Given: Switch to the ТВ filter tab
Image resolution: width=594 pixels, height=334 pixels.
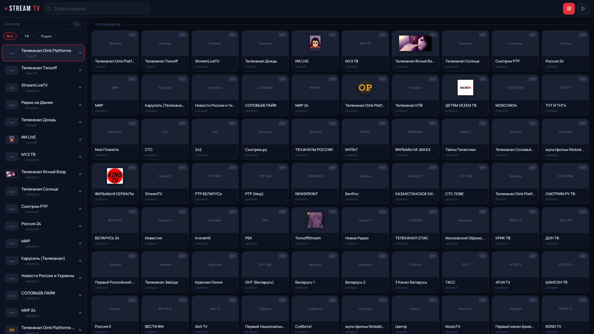Looking at the screenshot, I should (26, 36).
